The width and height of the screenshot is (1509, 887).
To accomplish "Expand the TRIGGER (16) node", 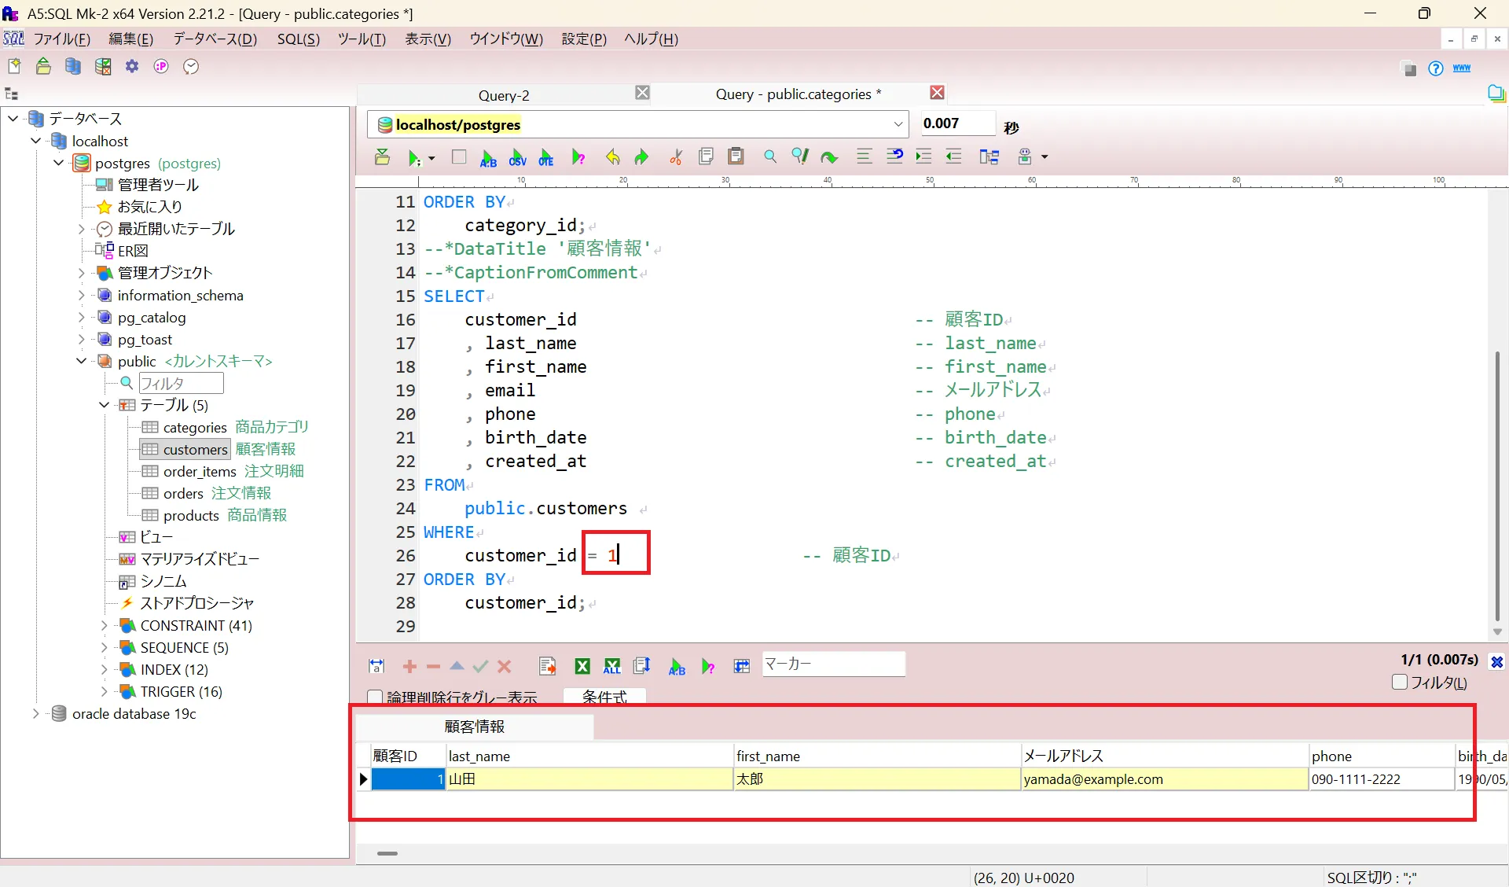I will click(x=104, y=691).
